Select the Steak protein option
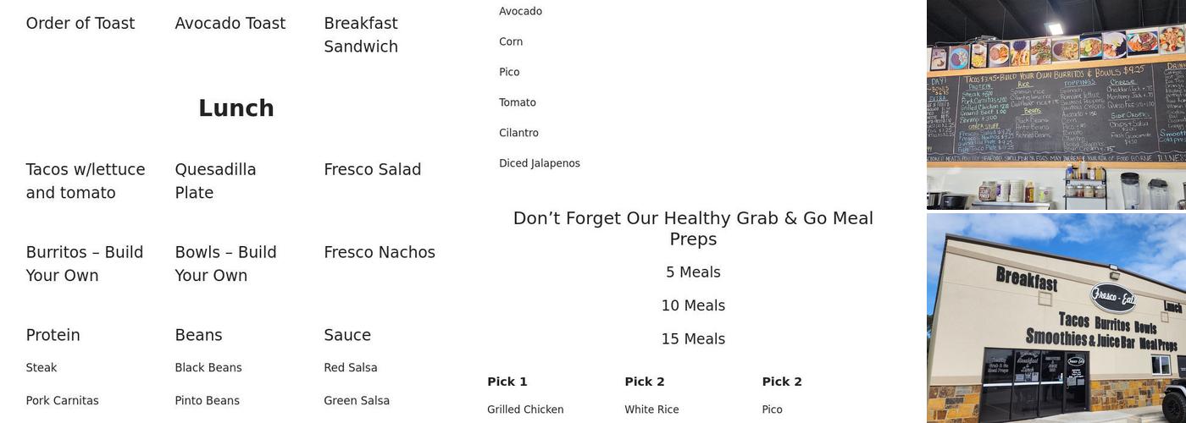Image resolution: width=1186 pixels, height=423 pixels. [42, 368]
